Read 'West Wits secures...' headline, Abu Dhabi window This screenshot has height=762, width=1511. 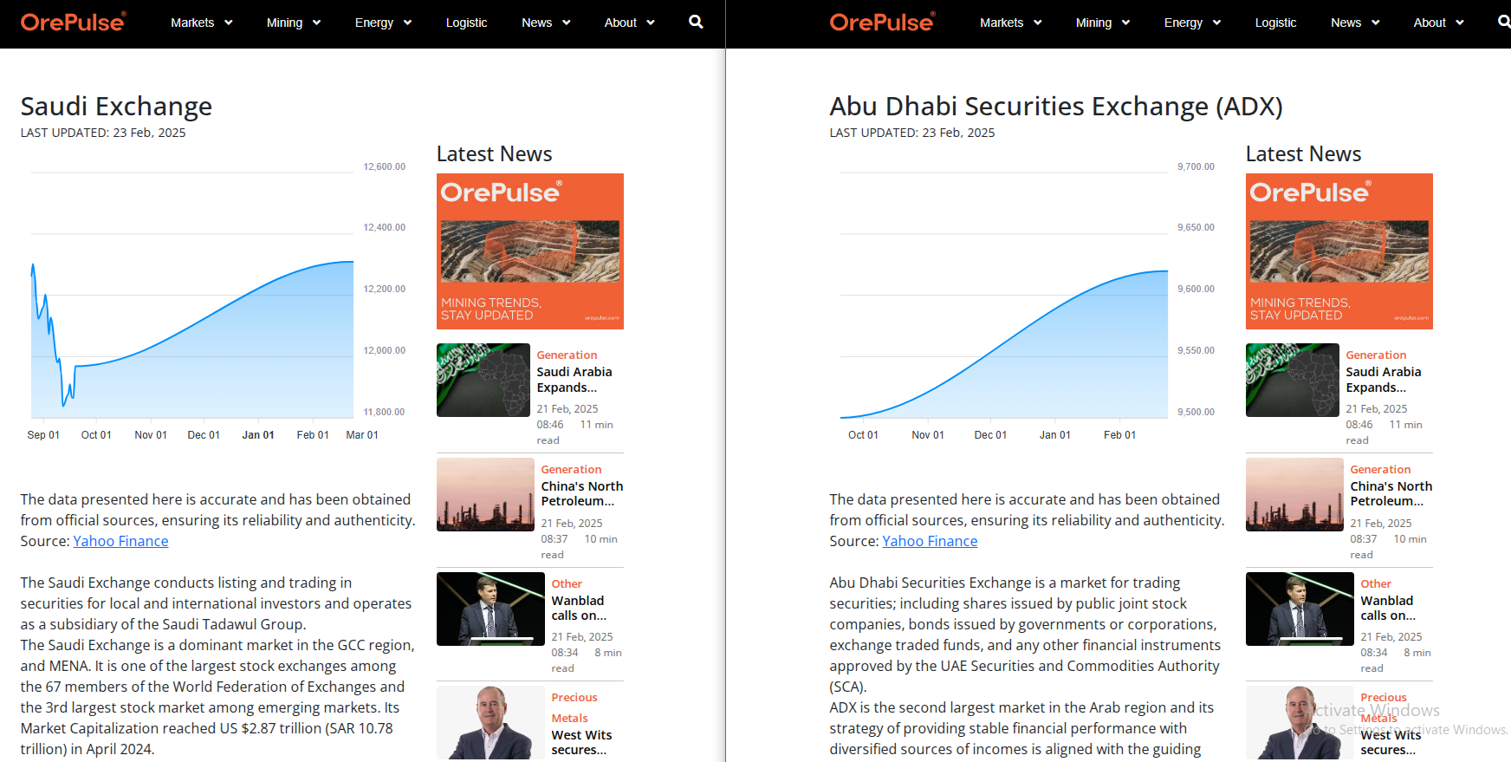point(1391,742)
